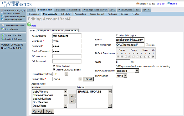184x116 pixels.
Task: Open the Replication tab
Action: [x=74, y=10]
